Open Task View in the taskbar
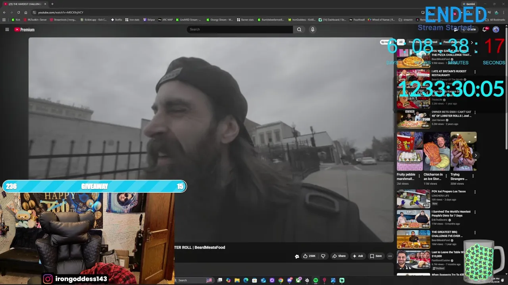The image size is (508, 285). (219, 280)
